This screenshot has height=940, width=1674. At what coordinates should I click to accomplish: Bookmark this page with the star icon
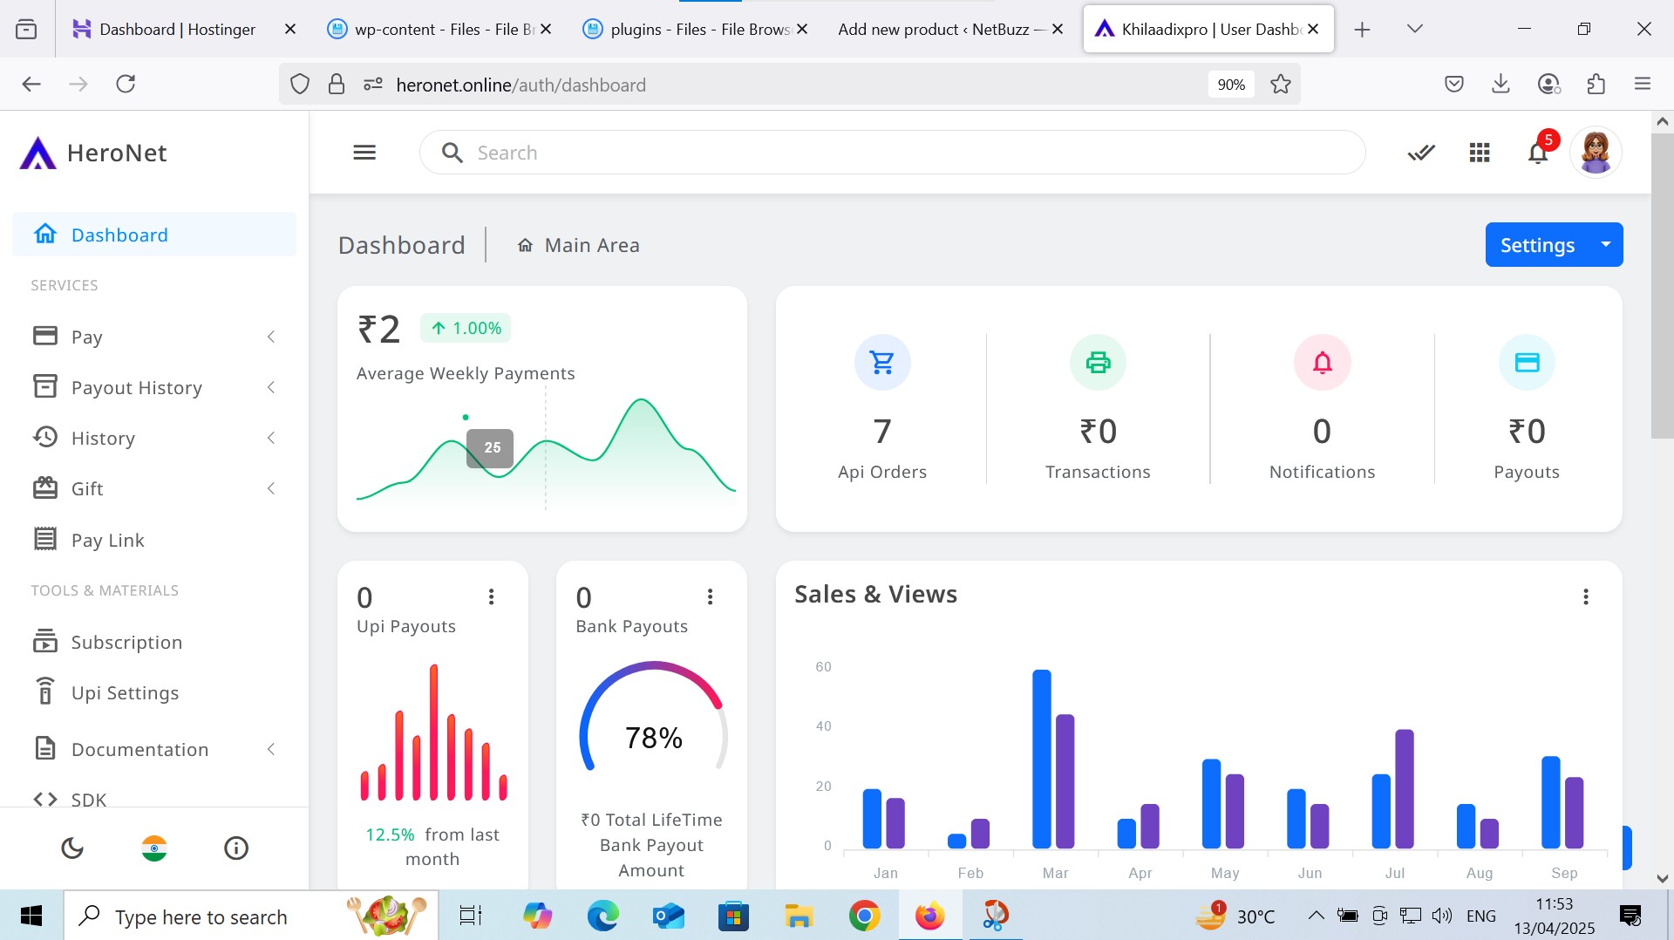coord(1280,85)
